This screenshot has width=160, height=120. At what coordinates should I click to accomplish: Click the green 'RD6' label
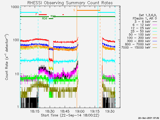pos(44,18)
